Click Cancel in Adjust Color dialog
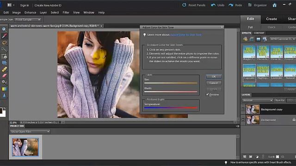The height and width of the screenshot is (166, 296). click(x=214, y=83)
